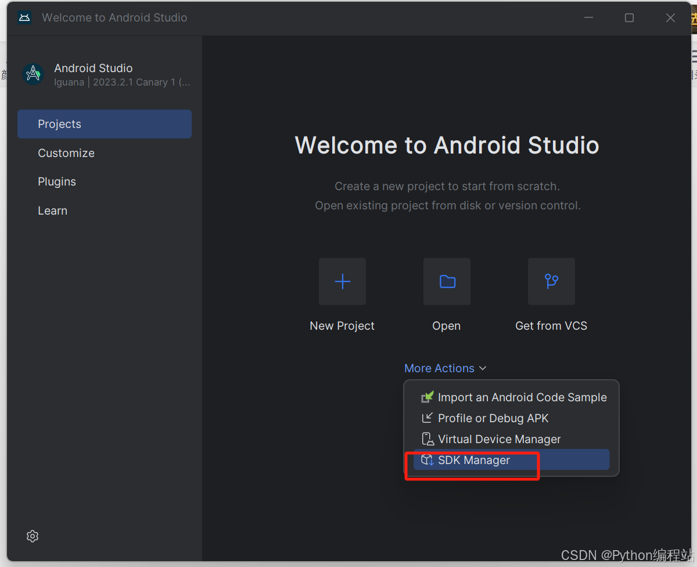This screenshot has width=697, height=567.
Task: Click the Get from VCS label
Action: pos(551,326)
